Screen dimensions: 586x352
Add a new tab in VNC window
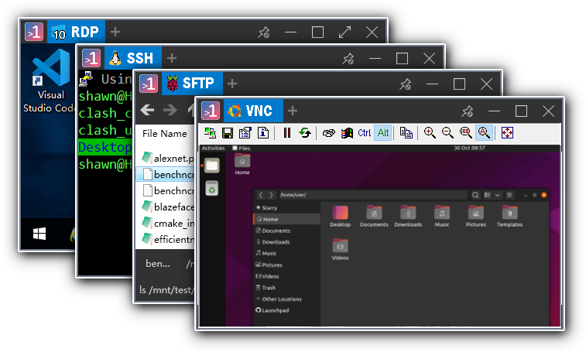[x=293, y=111]
